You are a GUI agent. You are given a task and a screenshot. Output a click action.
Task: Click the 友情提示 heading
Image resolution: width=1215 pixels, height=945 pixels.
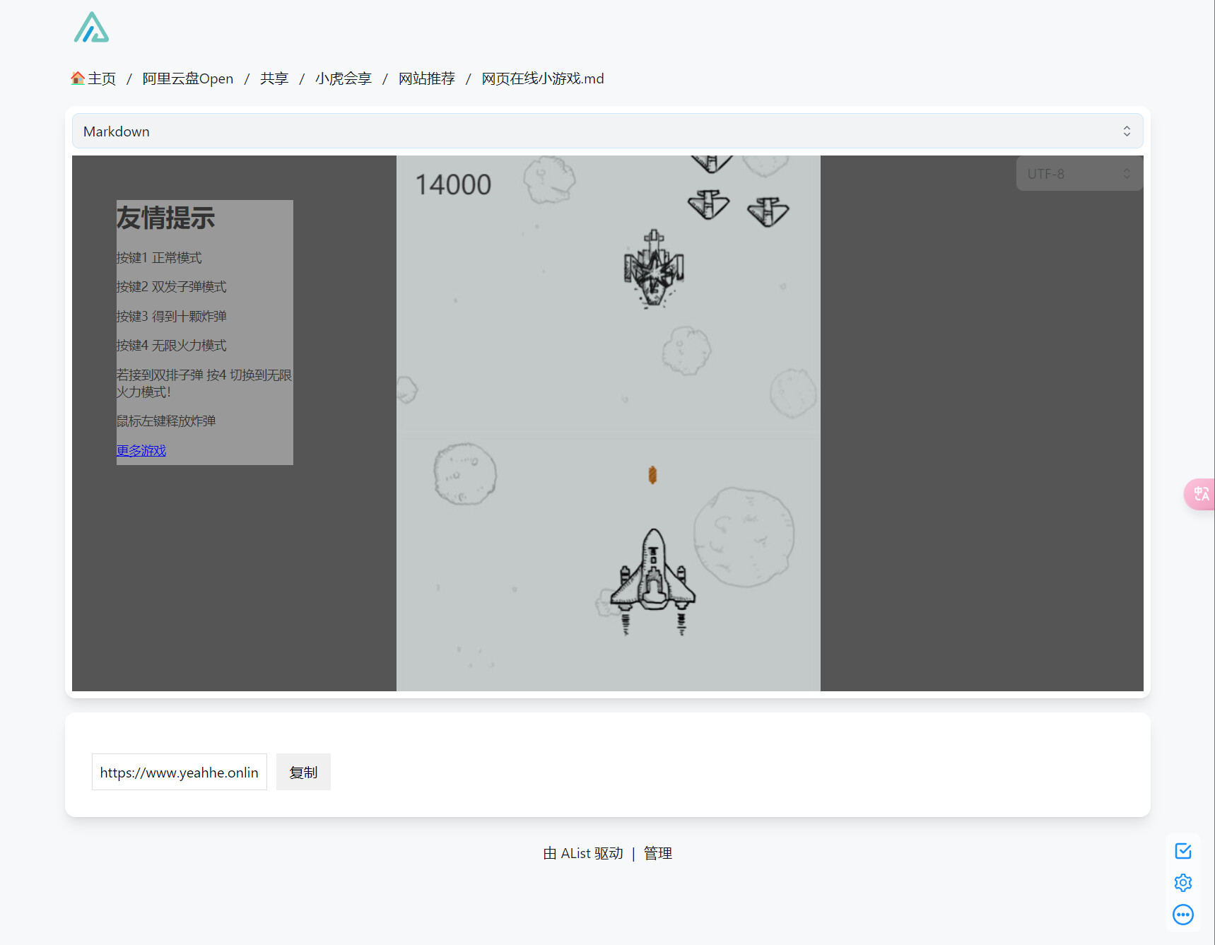pyautogui.click(x=165, y=218)
